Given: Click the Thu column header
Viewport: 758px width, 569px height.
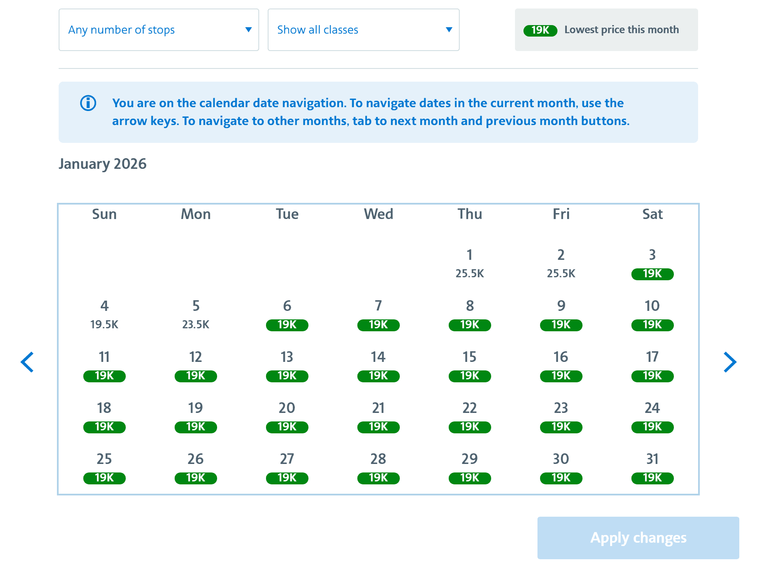Looking at the screenshot, I should [x=470, y=214].
